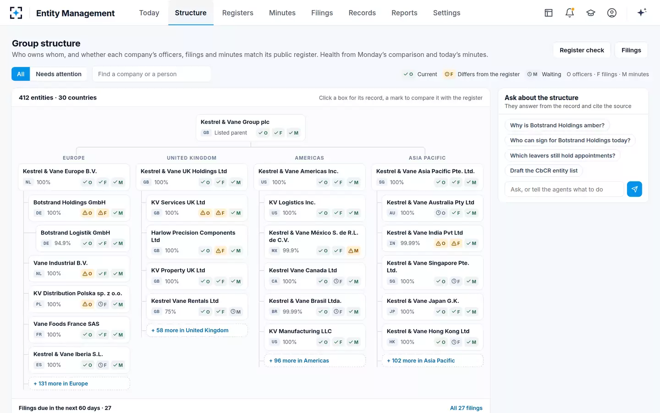Image resolution: width=660 pixels, height=413 pixels.
Task: Switch to the Registers tab
Action: pyautogui.click(x=237, y=13)
